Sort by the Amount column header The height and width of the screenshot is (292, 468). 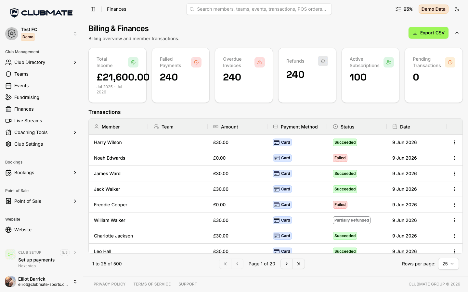(237, 127)
